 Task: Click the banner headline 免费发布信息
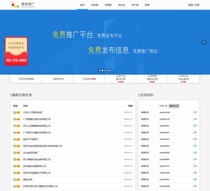click(x=109, y=50)
